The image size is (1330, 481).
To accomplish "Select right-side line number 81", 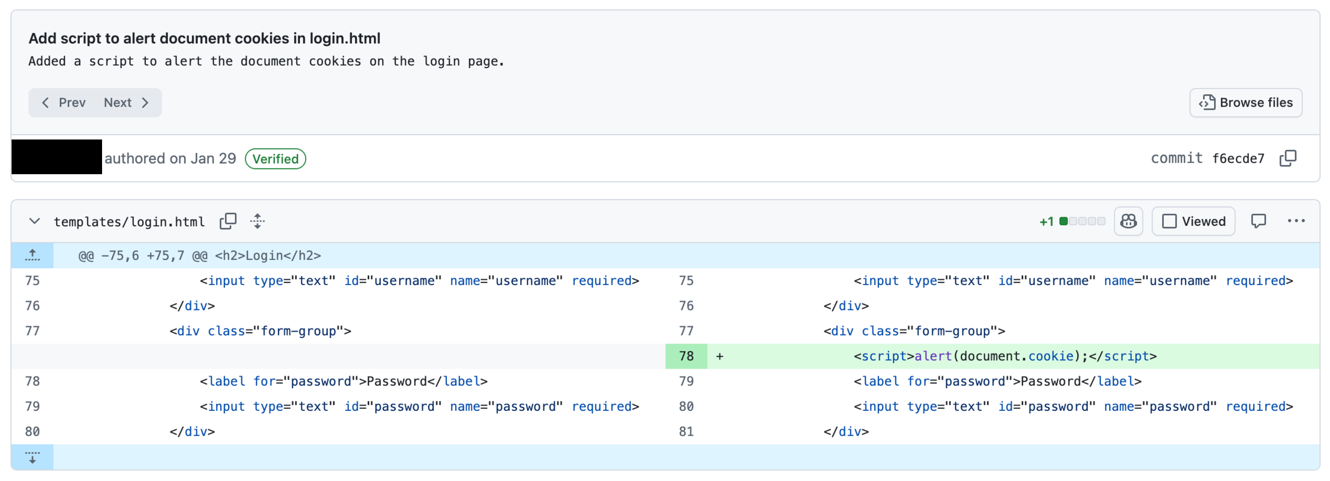I will [686, 432].
